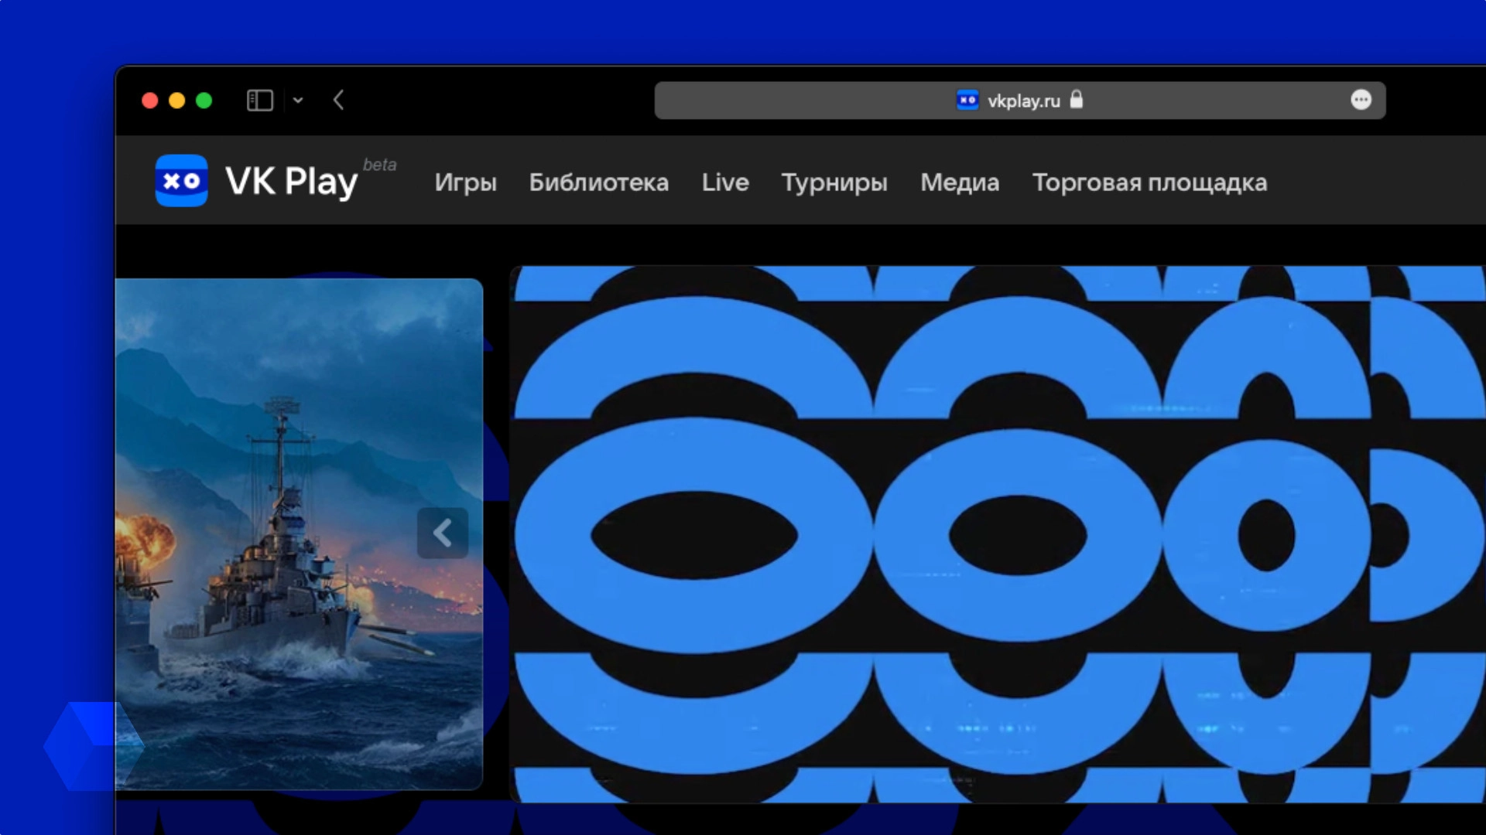Click the VK Play XO logo icon
1486x835 pixels.
tap(181, 181)
